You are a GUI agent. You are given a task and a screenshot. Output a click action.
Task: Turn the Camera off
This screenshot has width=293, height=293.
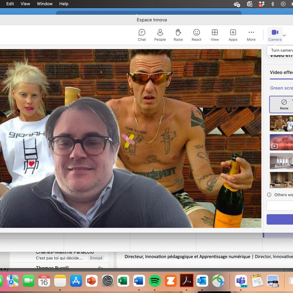tap(275, 35)
